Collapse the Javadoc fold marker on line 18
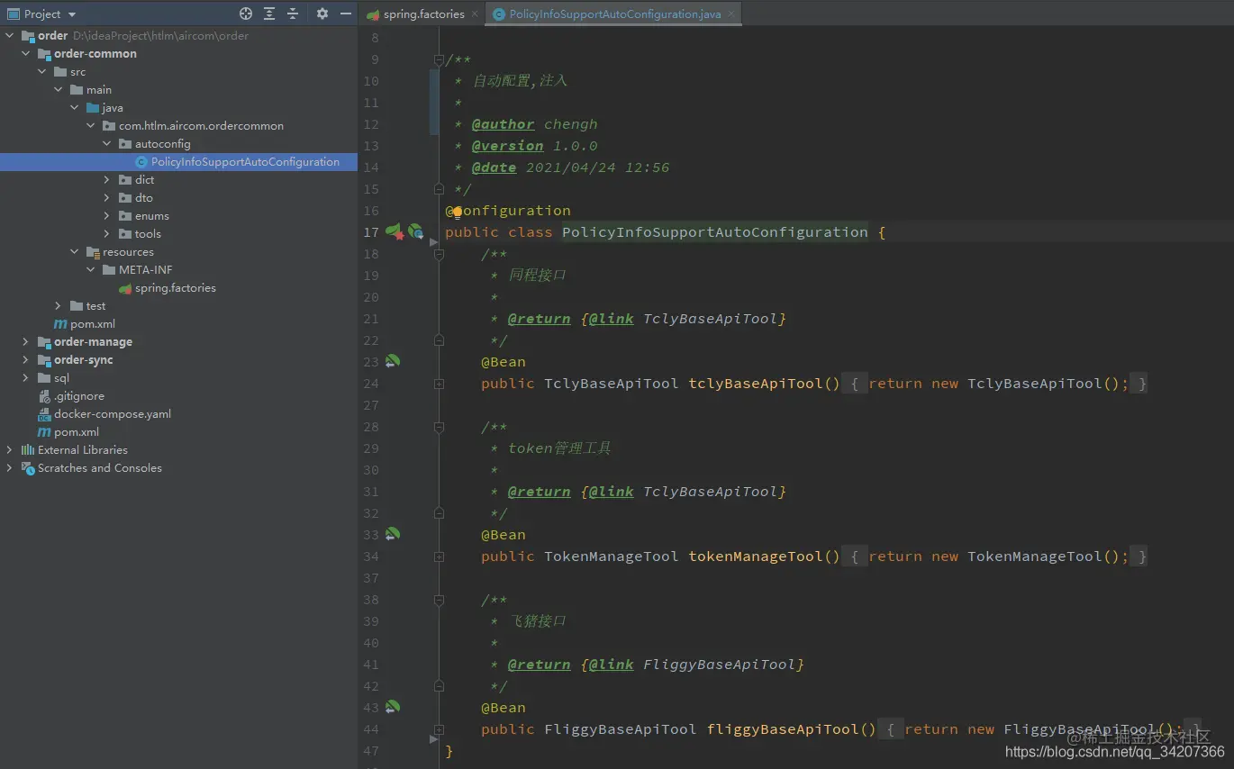Viewport: 1234px width, 769px height. click(x=439, y=255)
